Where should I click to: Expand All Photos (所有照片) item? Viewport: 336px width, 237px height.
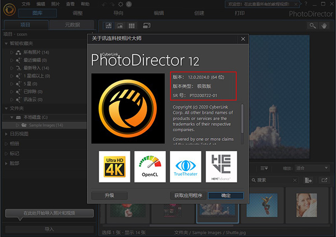tap(12, 53)
